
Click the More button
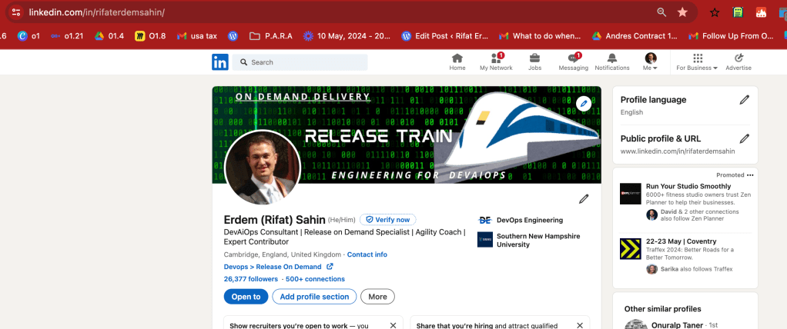(x=377, y=297)
